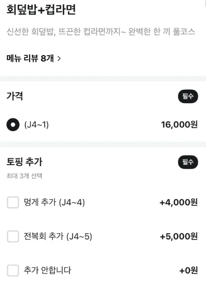Click the 신선한 회덮밥 description text
The width and height of the screenshot is (206, 286).
click(101, 32)
